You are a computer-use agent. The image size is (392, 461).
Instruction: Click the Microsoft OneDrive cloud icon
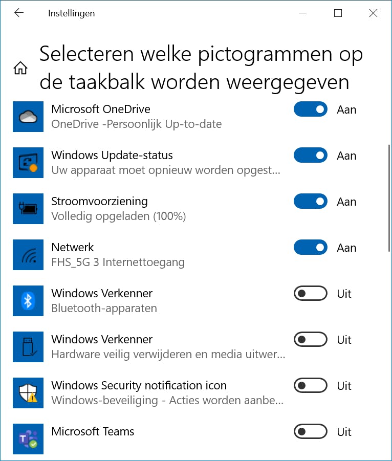(28, 117)
